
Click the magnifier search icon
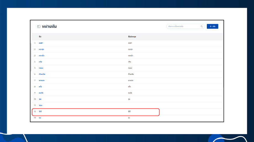(x=202, y=26)
